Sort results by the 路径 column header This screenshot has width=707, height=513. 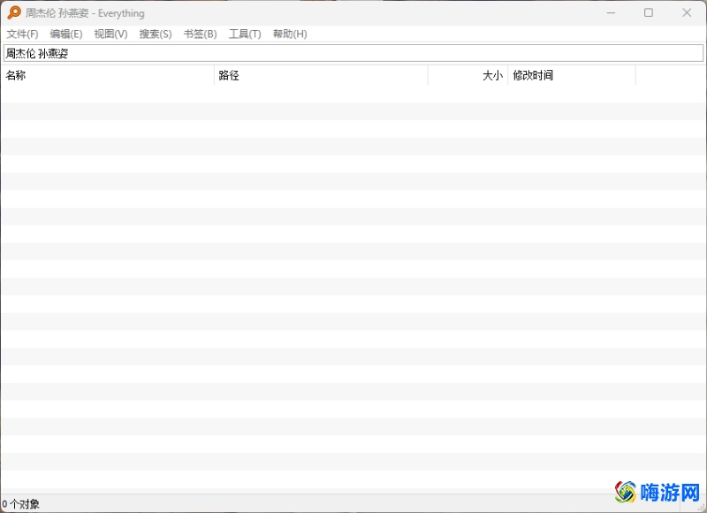pos(321,75)
